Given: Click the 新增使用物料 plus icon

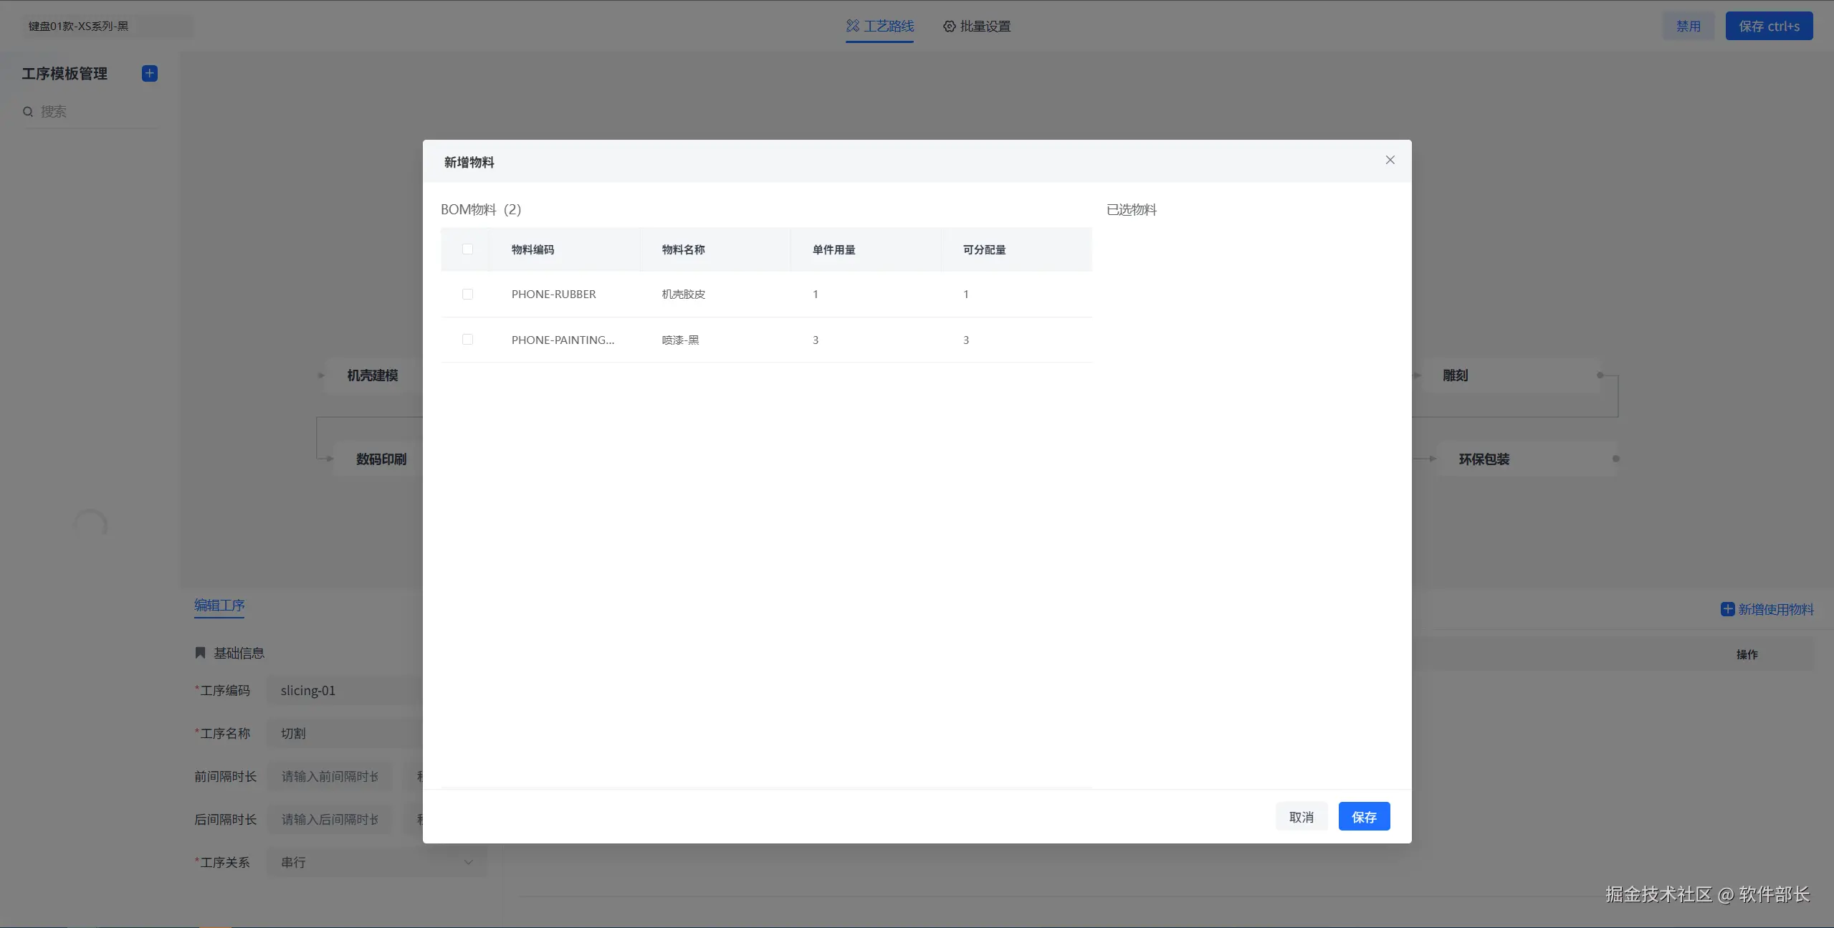Looking at the screenshot, I should [1727, 609].
